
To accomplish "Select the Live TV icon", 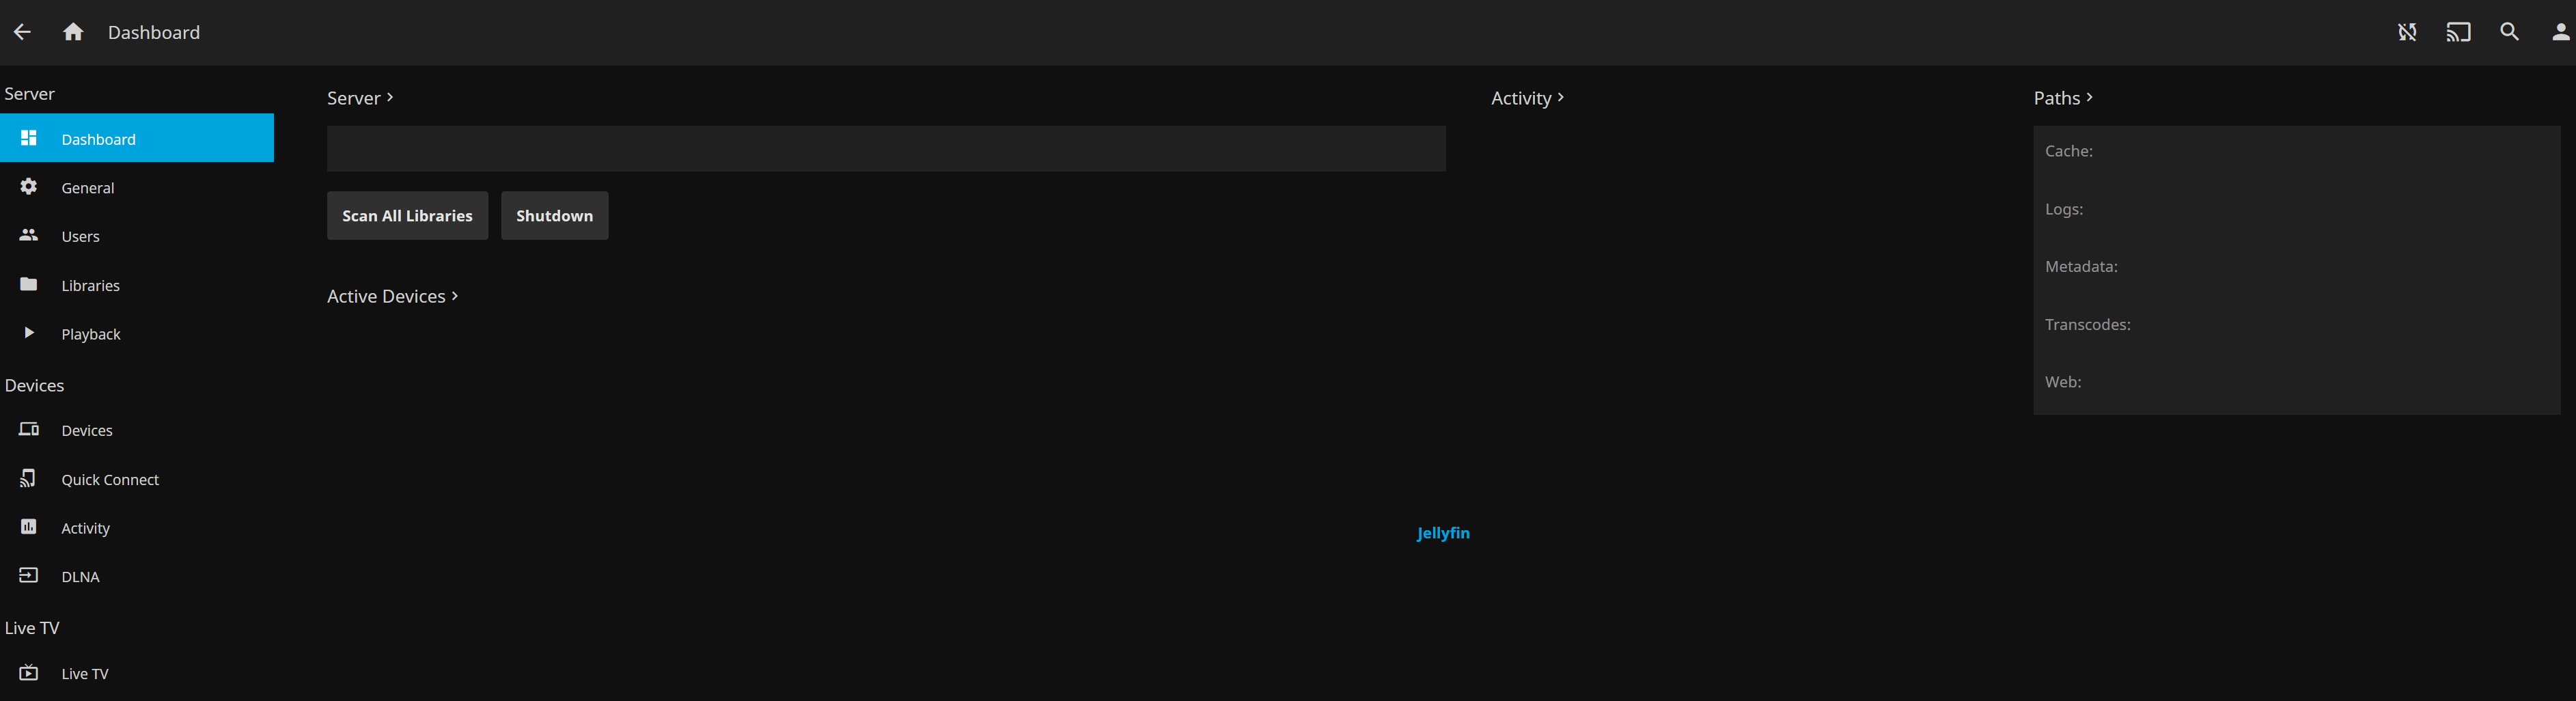I will coord(28,673).
